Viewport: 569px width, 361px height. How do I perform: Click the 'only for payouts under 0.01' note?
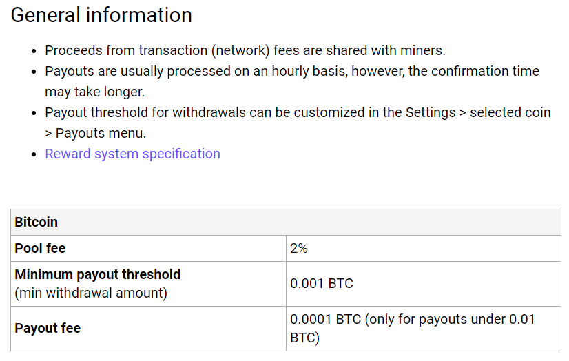tap(450, 319)
